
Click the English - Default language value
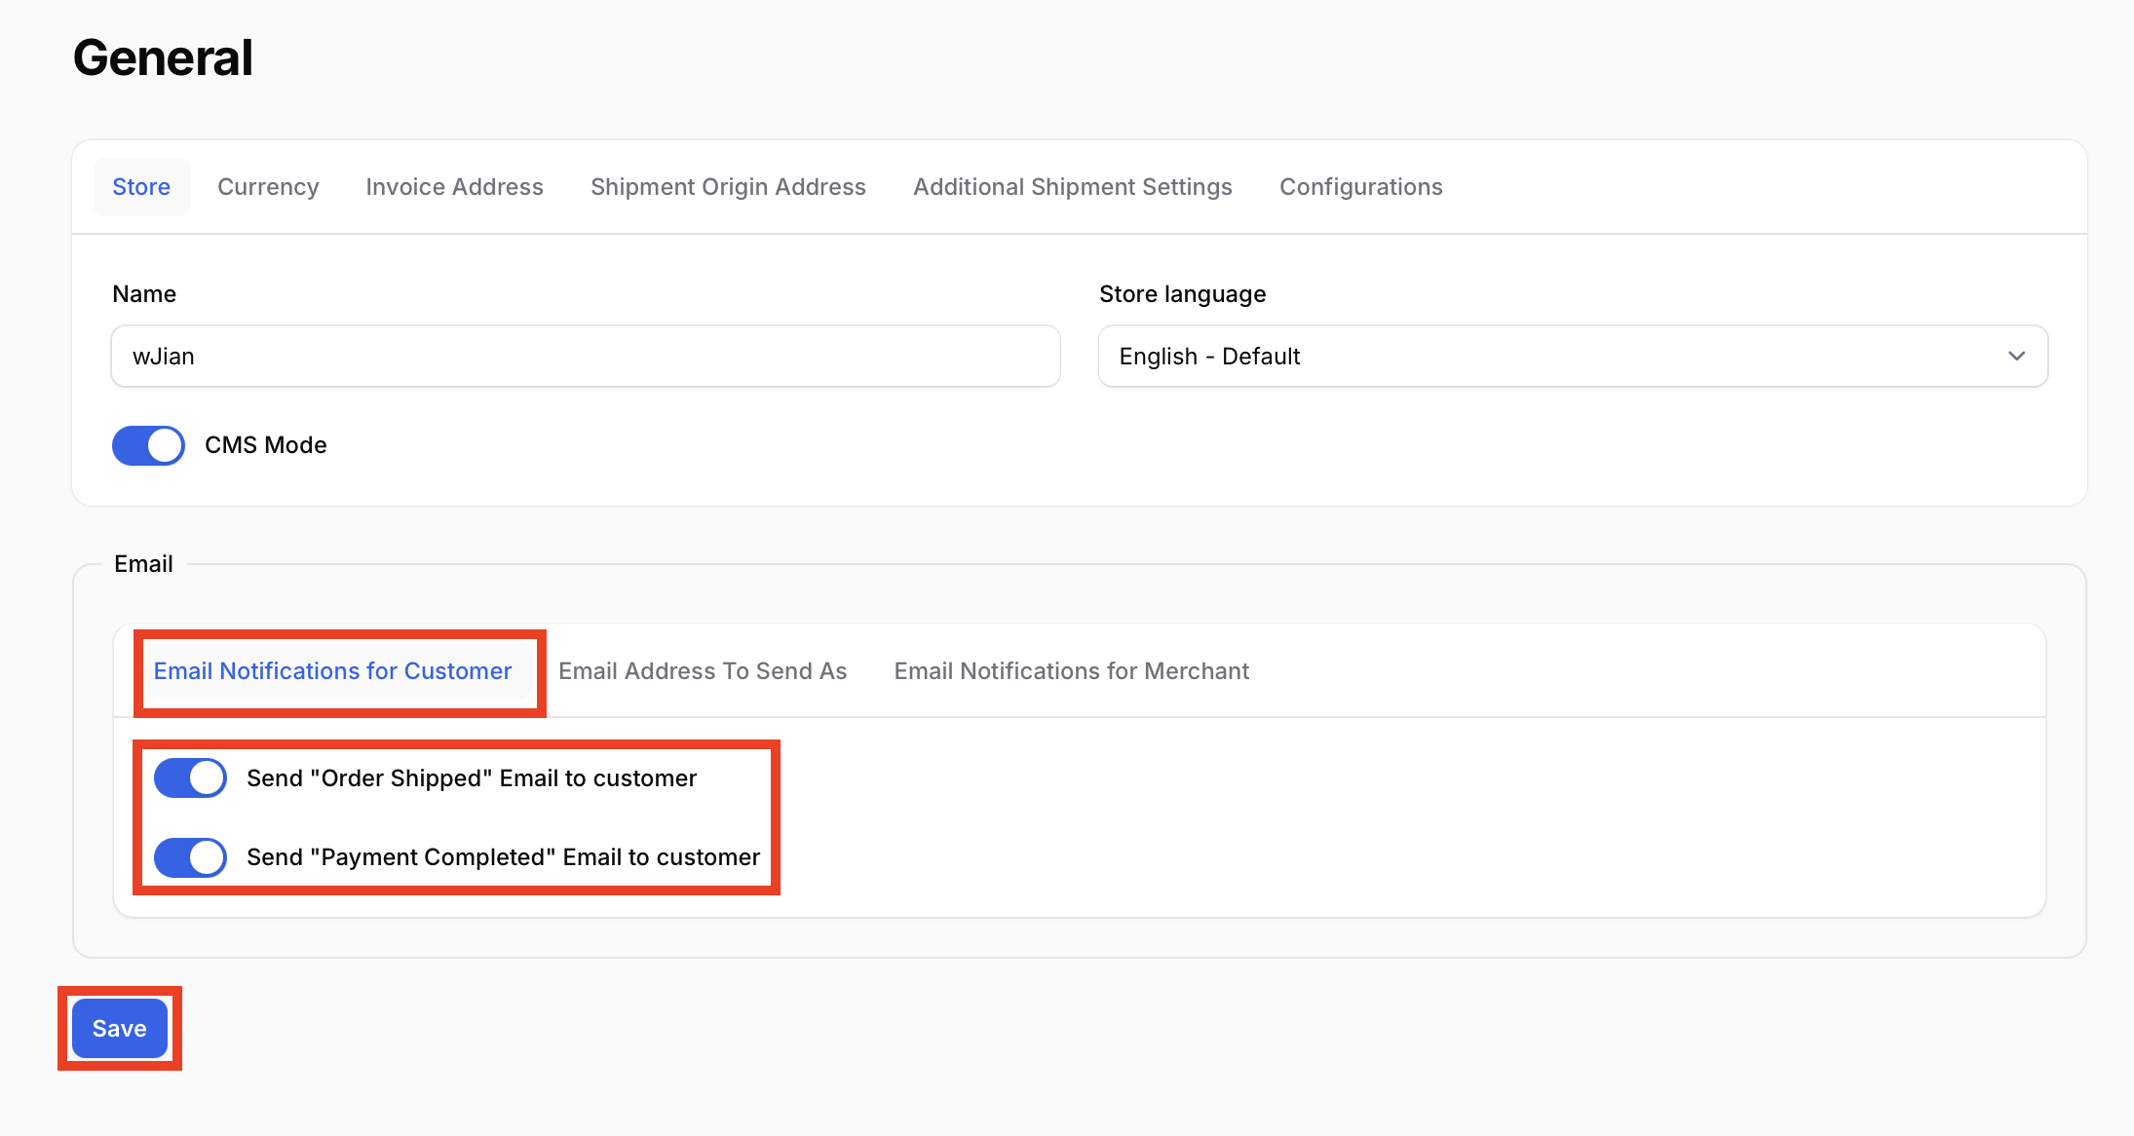click(1209, 357)
